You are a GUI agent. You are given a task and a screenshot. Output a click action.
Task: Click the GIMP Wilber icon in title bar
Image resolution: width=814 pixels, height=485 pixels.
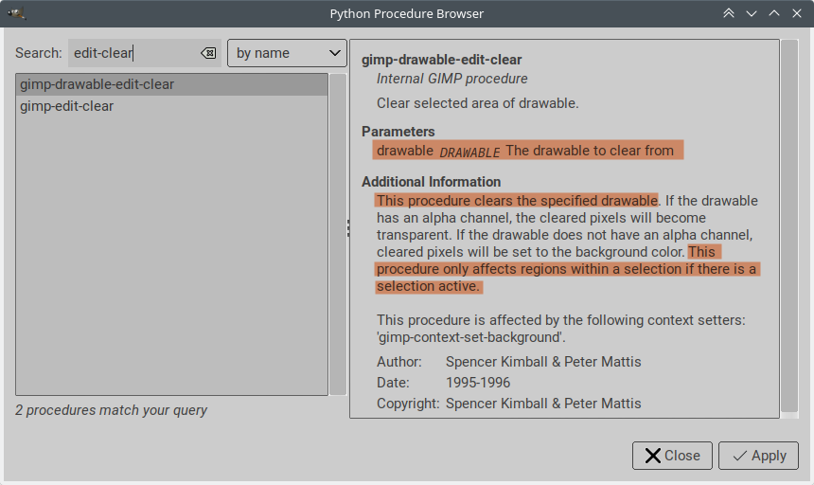click(16, 13)
